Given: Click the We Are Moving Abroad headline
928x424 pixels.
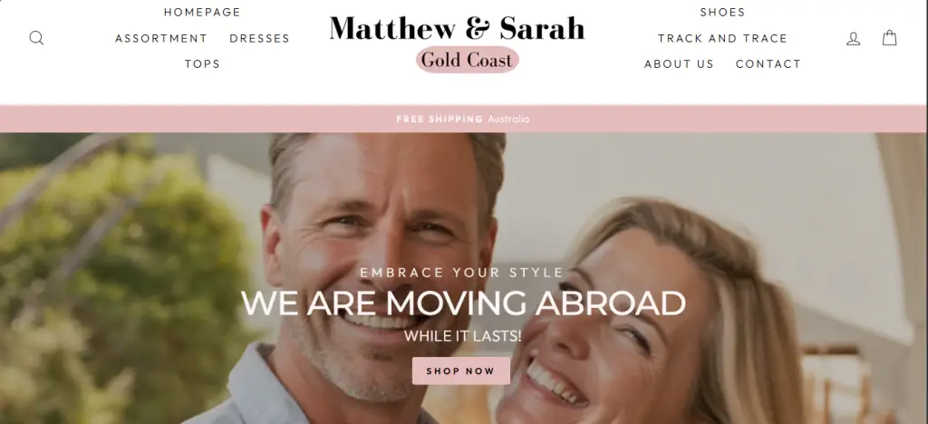Looking at the screenshot, I should [x=463, y=304].
